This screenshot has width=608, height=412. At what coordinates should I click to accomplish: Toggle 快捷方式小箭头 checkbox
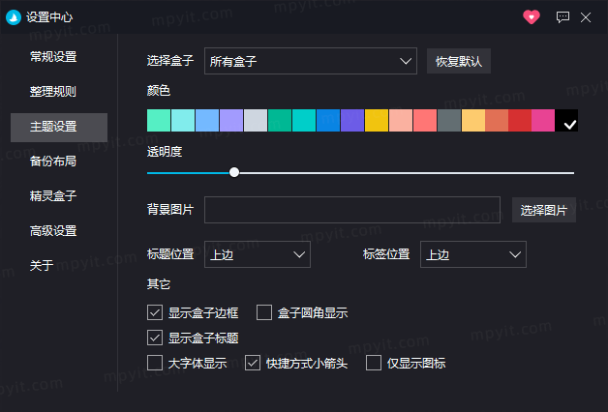[x=253, y=363]
